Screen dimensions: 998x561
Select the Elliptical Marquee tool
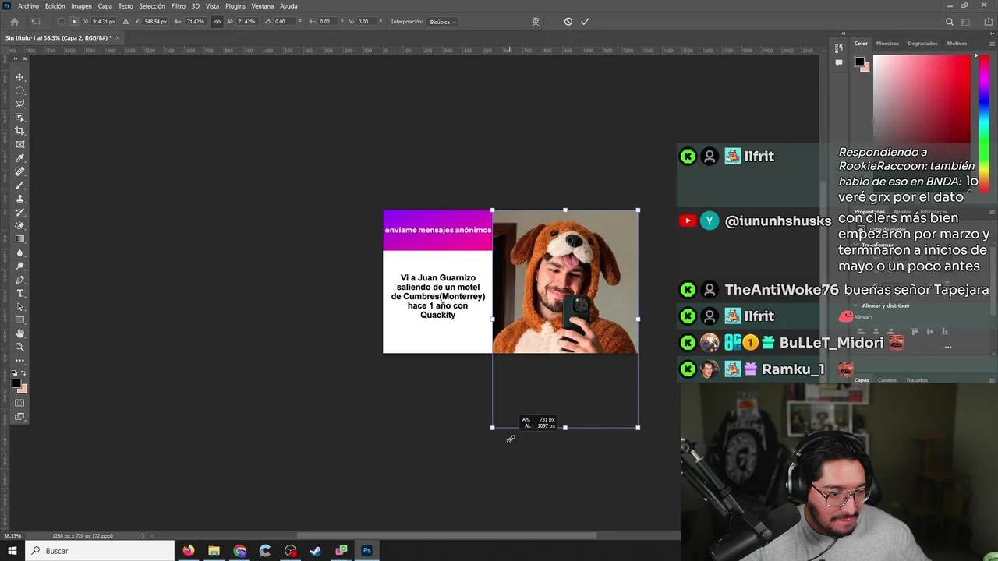(x=20, y=90)
